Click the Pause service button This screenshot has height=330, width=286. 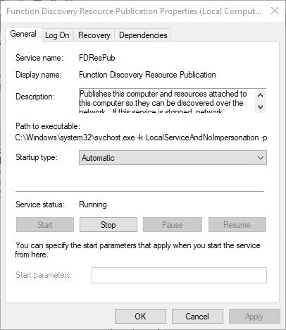[173, 225]
